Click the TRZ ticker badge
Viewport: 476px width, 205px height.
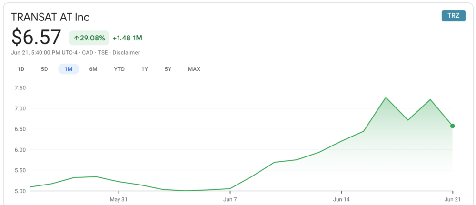pos(453,16)
